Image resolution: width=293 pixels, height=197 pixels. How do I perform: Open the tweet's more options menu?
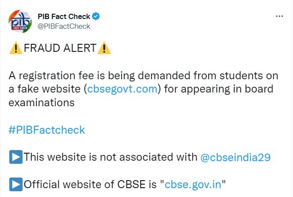coord(279,16)
